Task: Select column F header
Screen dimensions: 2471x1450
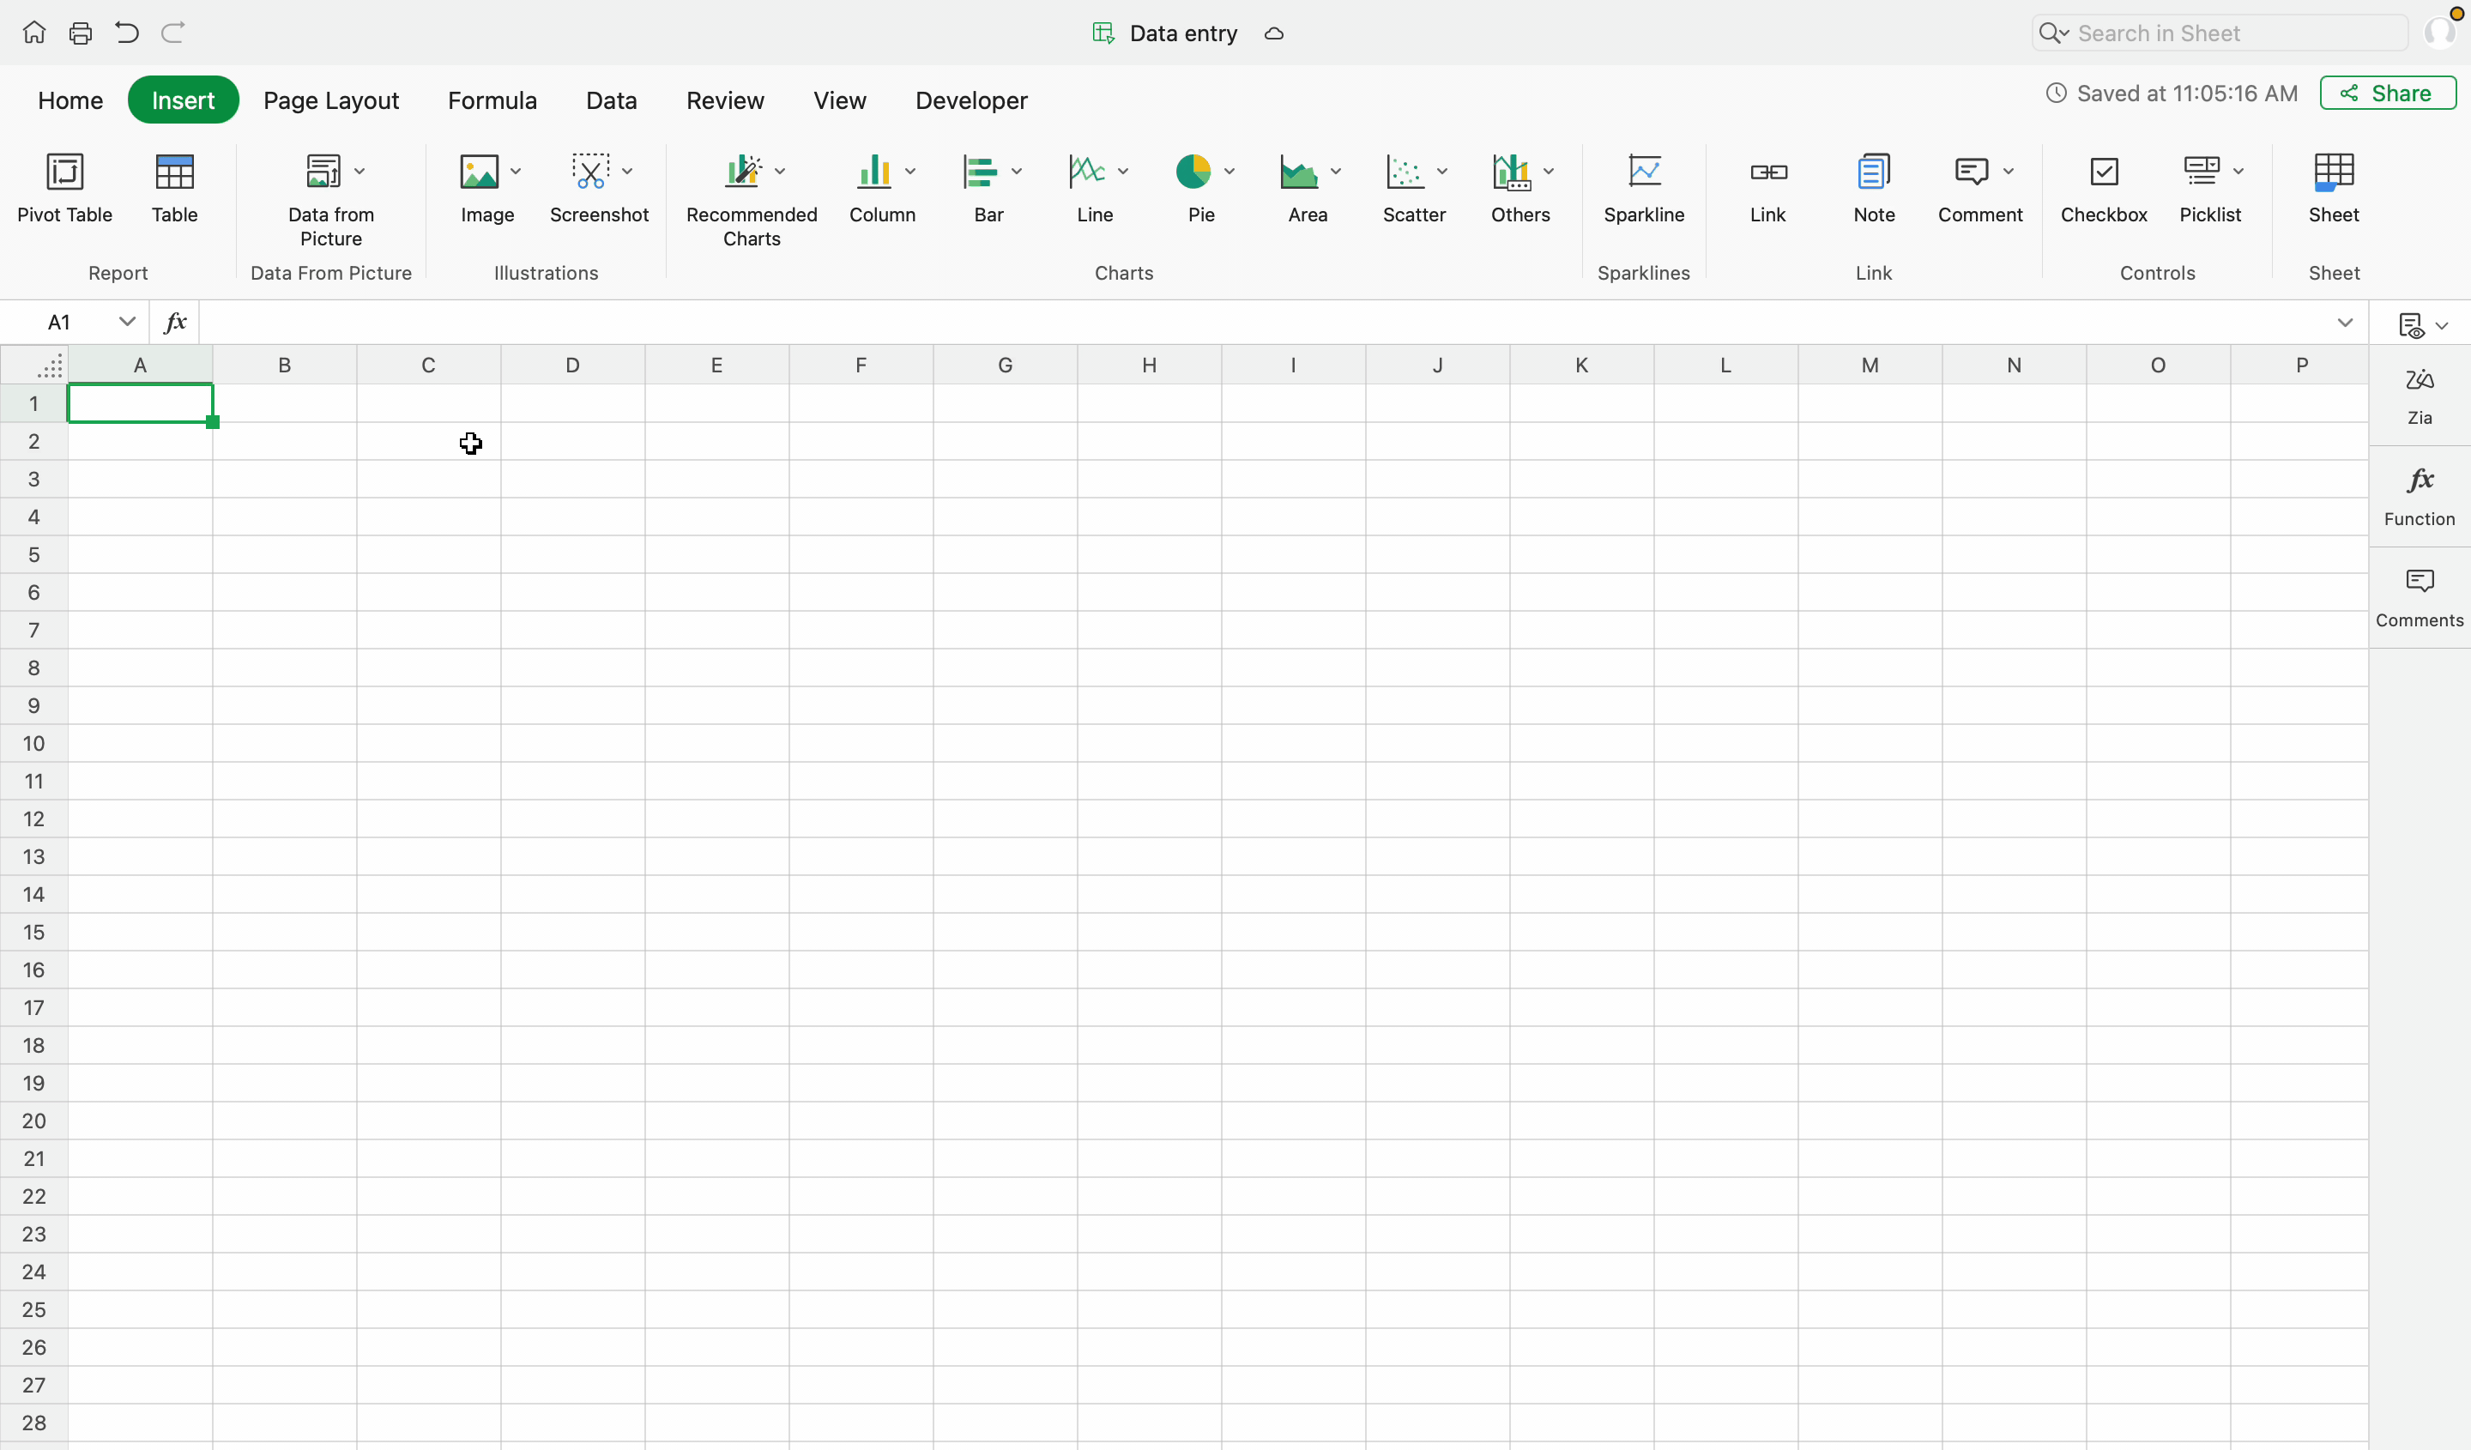Action: [861, 365]
